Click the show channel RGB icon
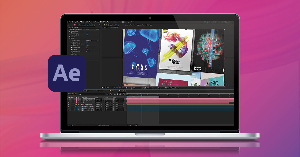The image size is (300, 157). (x=131, y=88)
